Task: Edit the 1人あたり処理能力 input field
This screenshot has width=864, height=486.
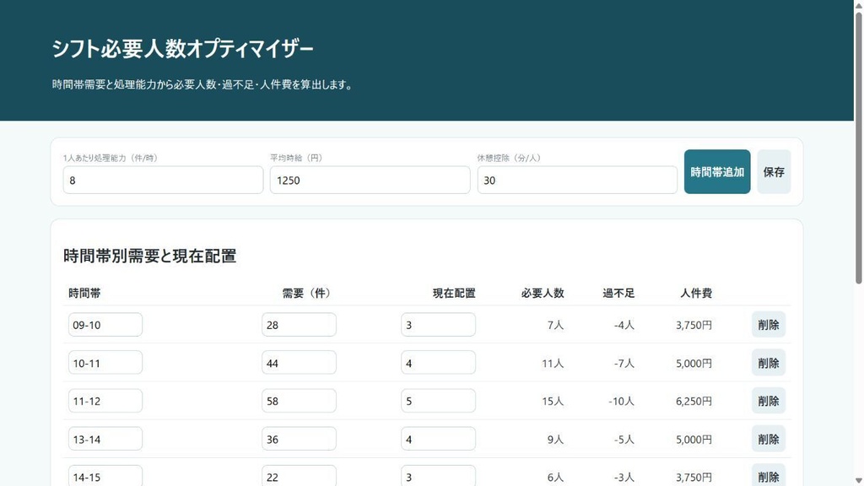Action: tap(163, 181)
